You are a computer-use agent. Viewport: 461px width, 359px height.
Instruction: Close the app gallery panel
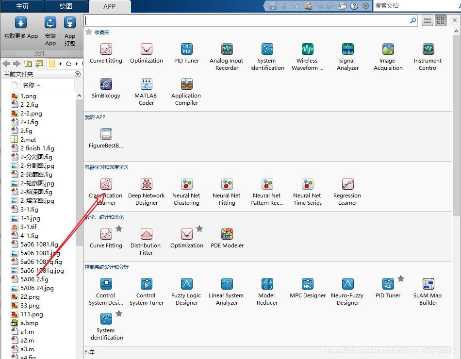point(455,20)
